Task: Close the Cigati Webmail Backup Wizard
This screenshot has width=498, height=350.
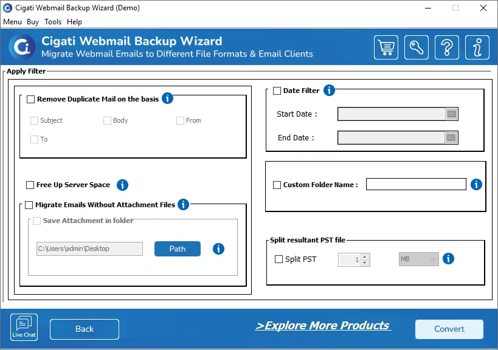Action: click(x=483, y=8)
